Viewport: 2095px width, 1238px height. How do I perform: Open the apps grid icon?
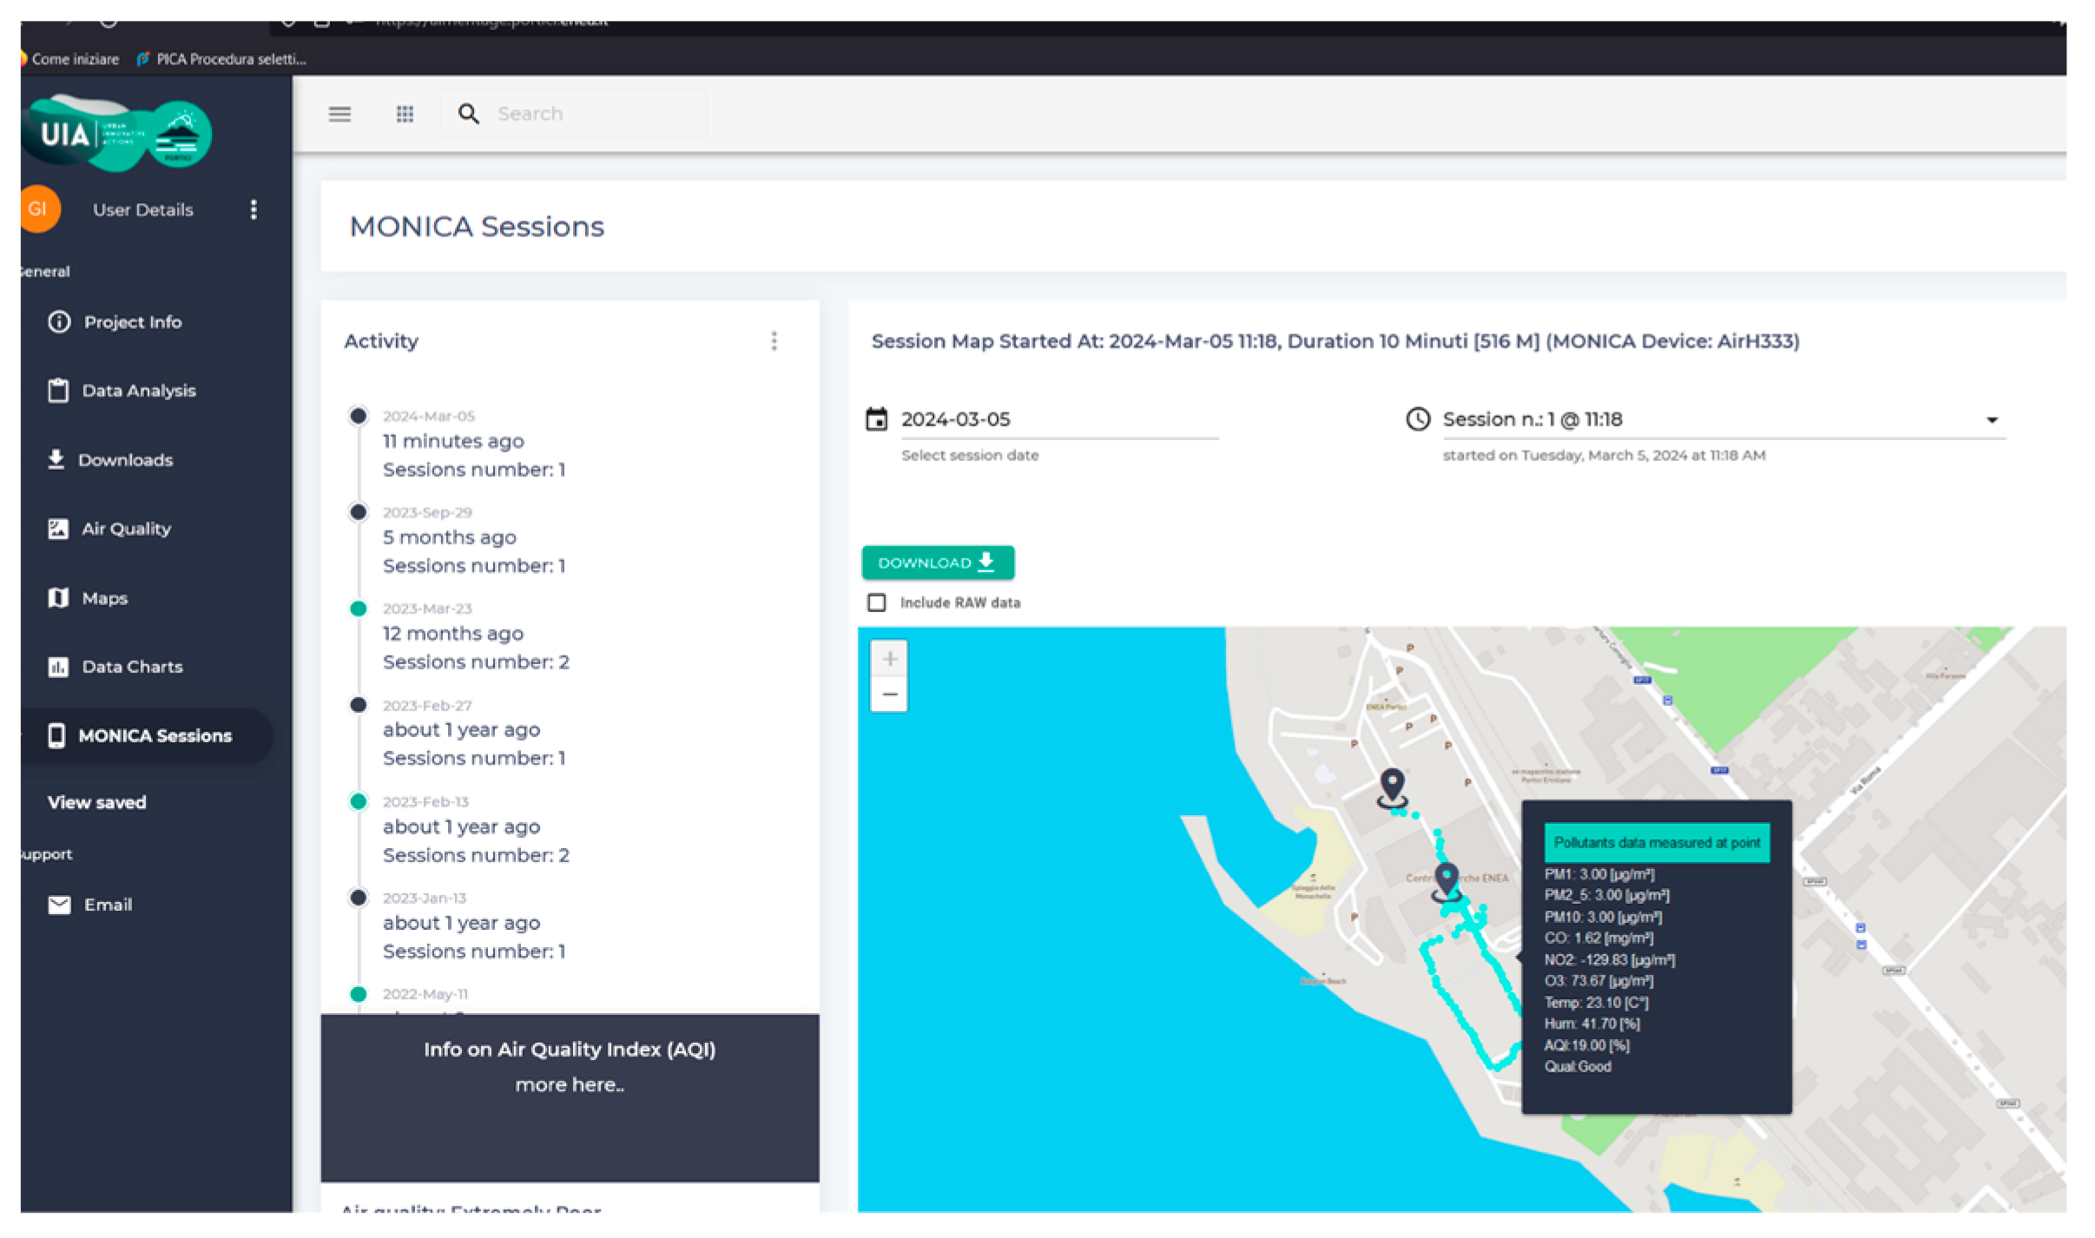[405, 114]
